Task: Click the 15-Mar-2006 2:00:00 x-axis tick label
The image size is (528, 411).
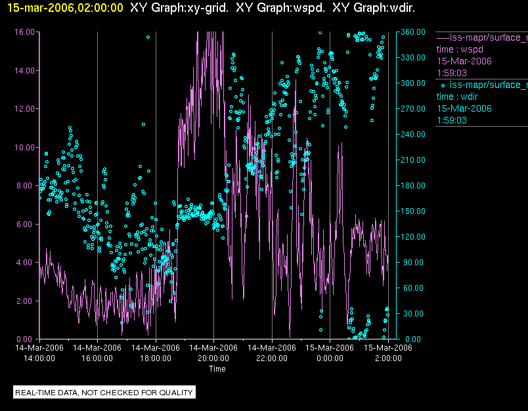Action: tap(387, 353)
